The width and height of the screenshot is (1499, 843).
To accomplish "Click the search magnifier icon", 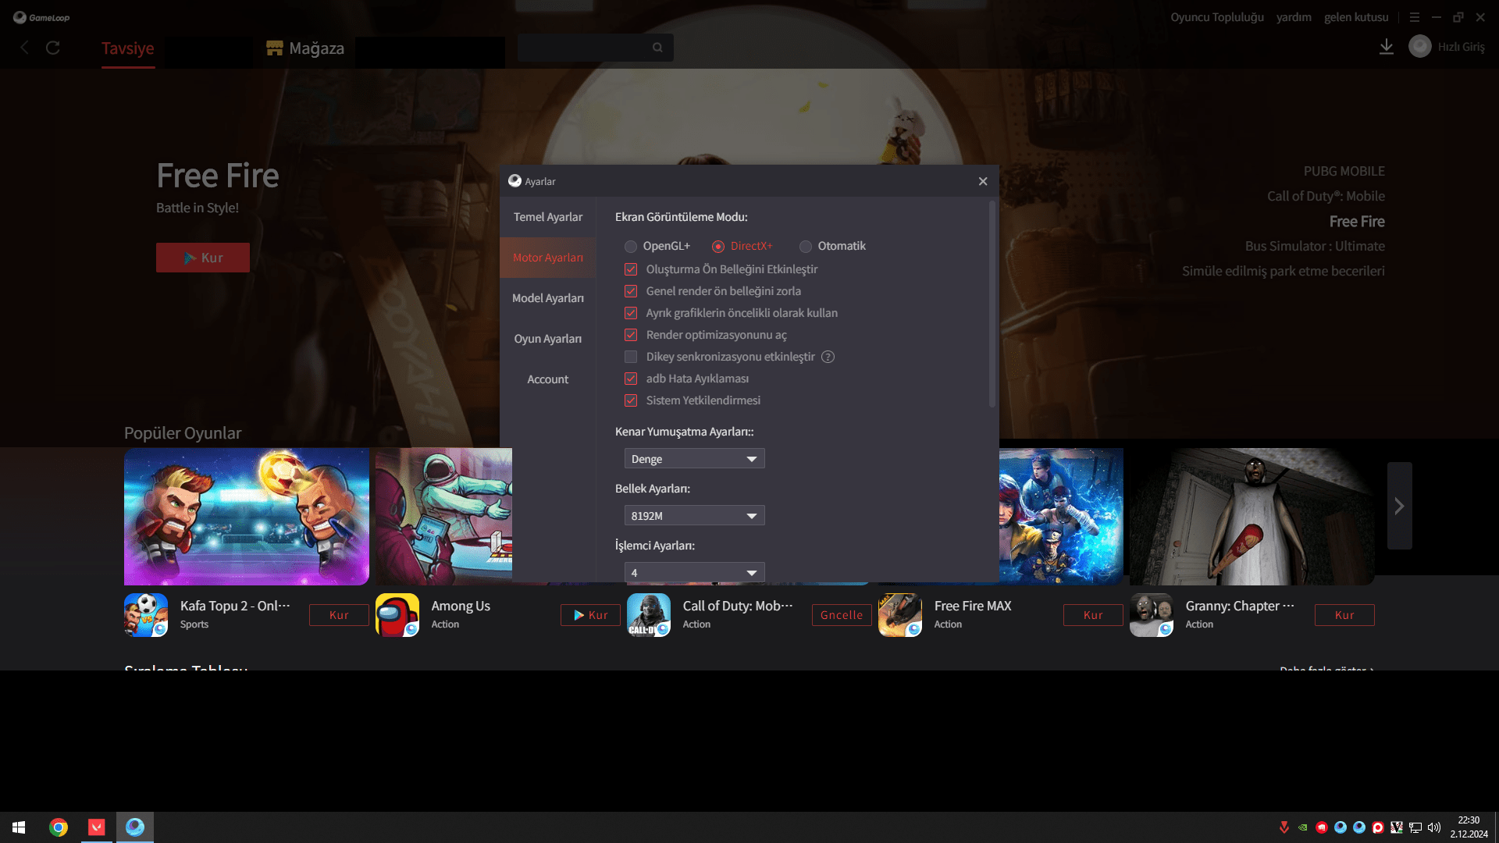I will [657, 48].
